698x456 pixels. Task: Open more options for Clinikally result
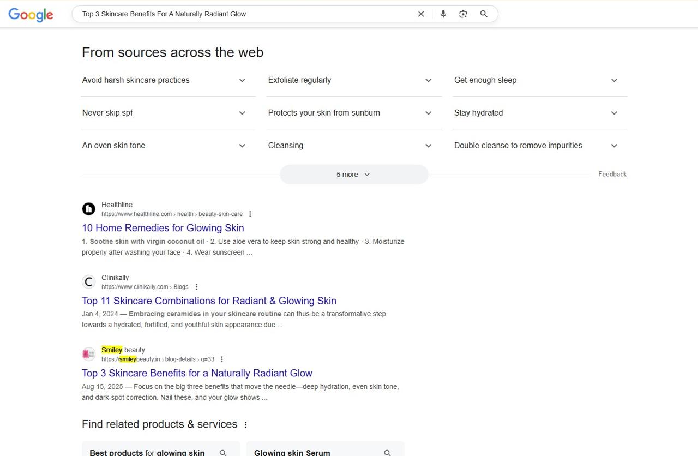point(197,287)
